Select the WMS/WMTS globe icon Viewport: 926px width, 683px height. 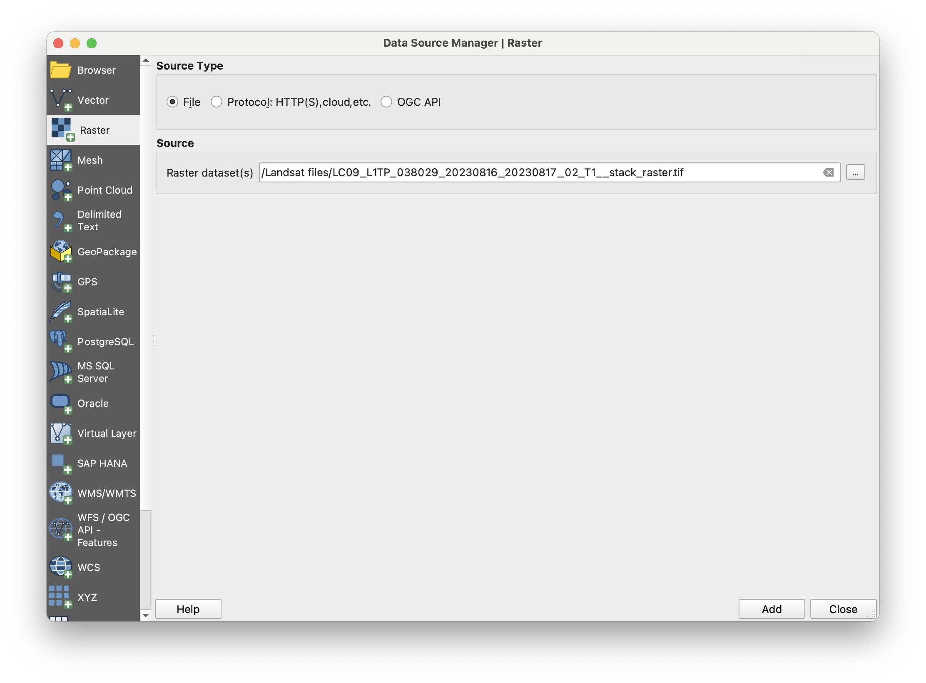point(61,493)
